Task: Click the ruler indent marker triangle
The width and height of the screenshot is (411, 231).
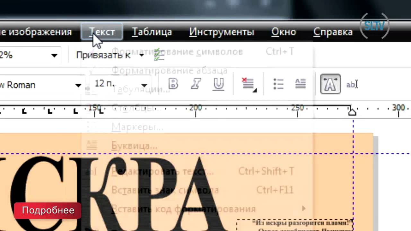Action: click(352, 111)
